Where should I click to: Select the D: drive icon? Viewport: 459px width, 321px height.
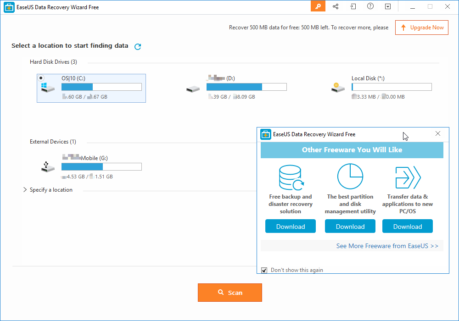point(193,89)
